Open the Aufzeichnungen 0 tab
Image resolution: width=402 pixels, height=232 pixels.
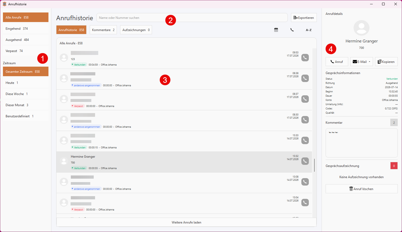(136, 30)
